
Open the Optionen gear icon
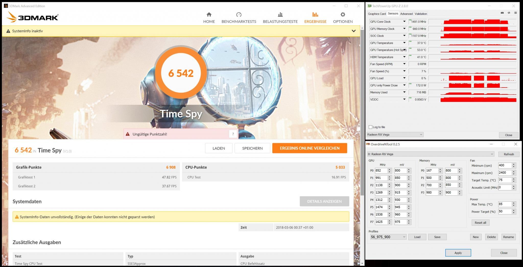343,15
